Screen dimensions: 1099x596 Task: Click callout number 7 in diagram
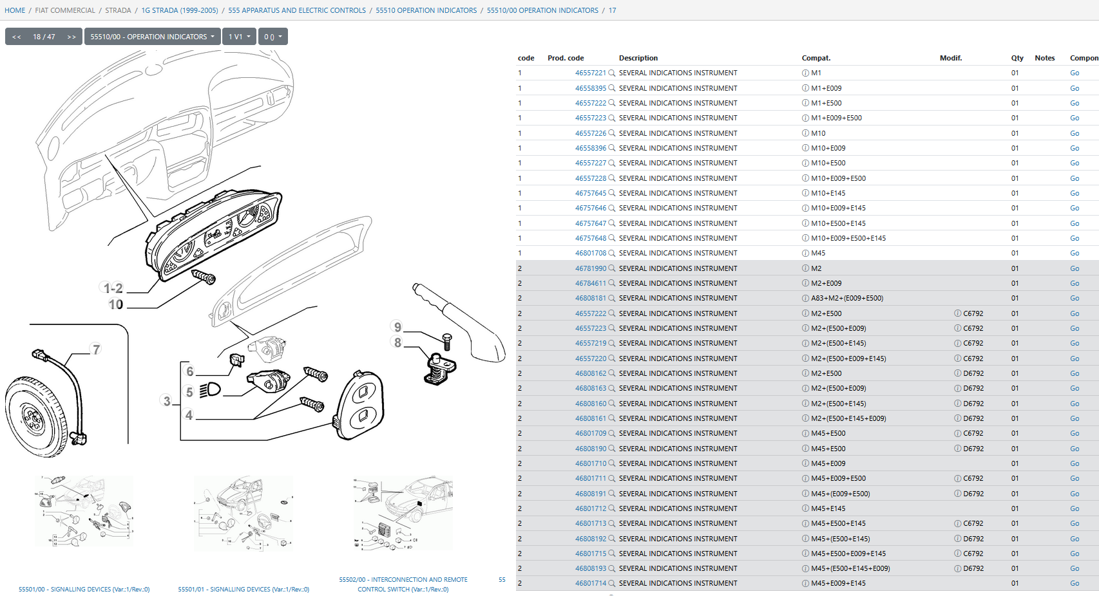97,349
